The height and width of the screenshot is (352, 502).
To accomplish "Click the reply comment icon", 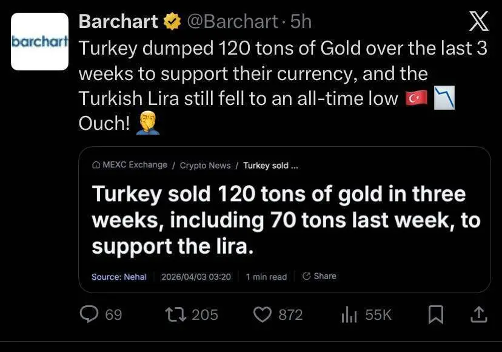I will click(90, 314).
